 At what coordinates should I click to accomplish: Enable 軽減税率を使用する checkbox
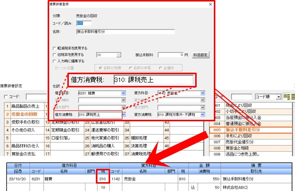(x=55, y=48)
